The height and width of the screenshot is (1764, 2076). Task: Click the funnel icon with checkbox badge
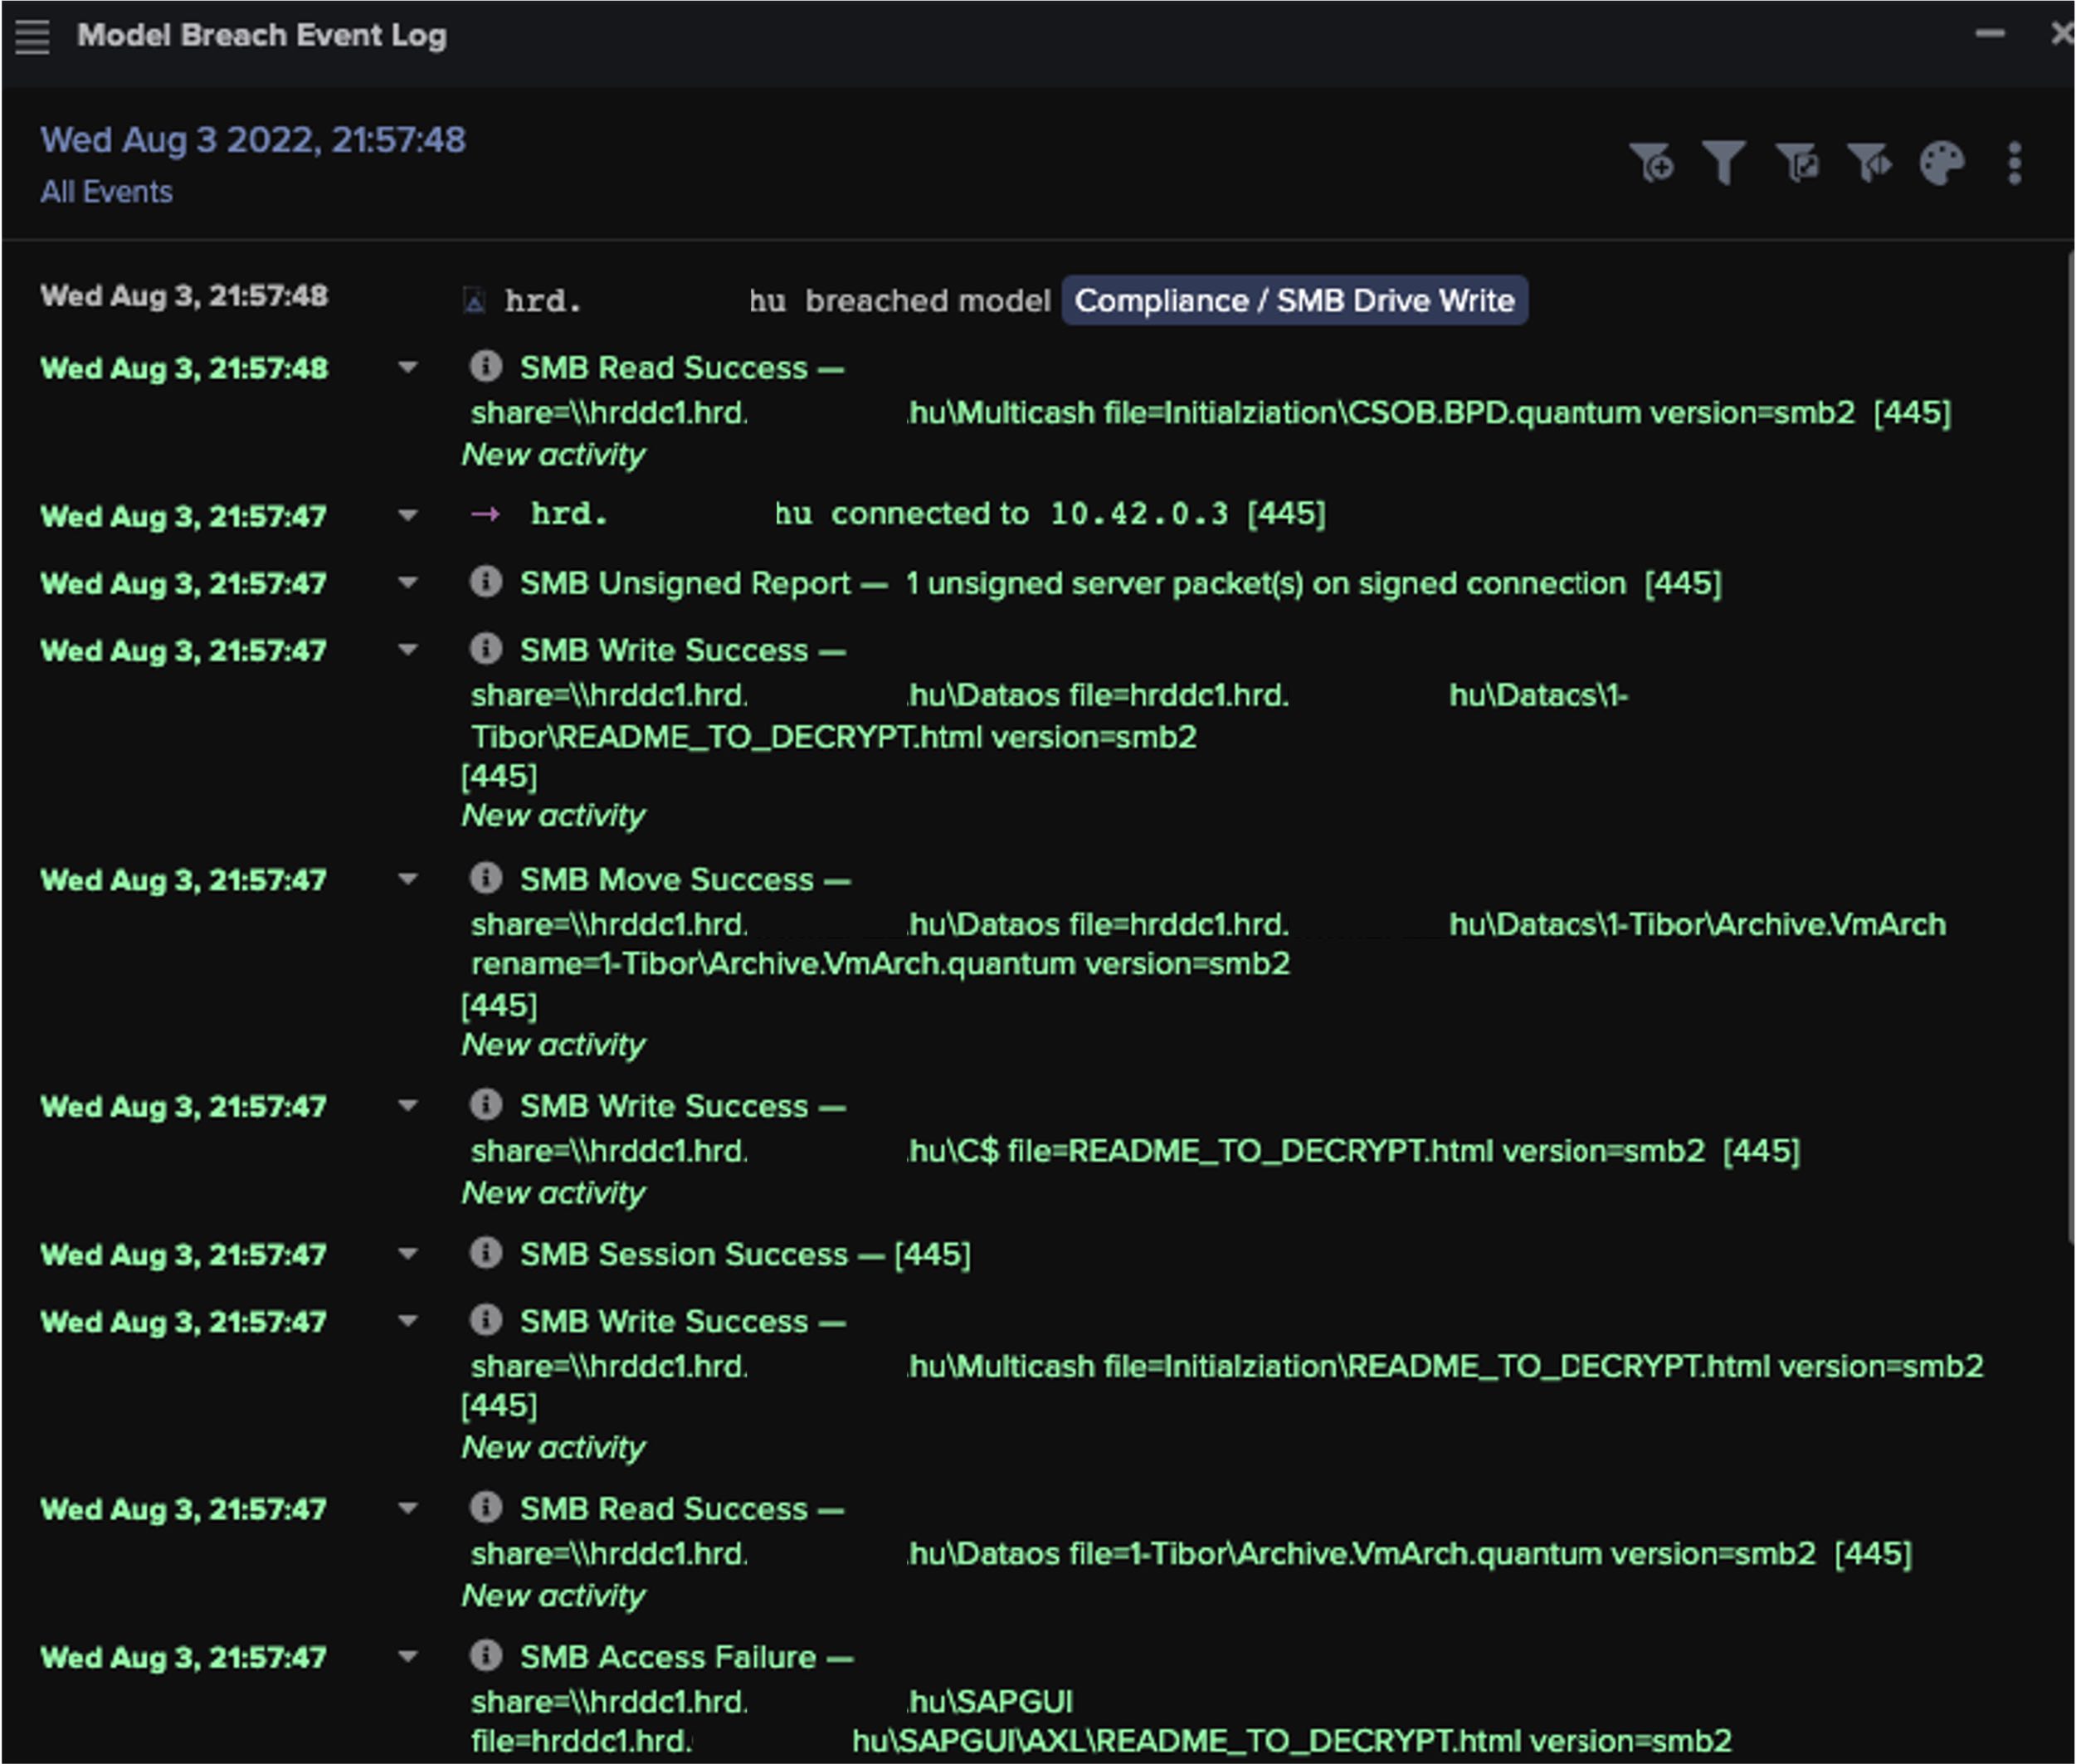[1797, 163]
